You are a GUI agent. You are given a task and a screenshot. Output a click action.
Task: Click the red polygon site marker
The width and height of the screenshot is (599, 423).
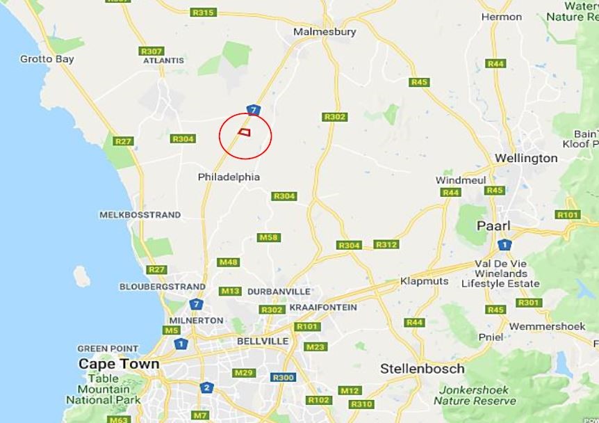pyautogui.click(x=245, y=132)
